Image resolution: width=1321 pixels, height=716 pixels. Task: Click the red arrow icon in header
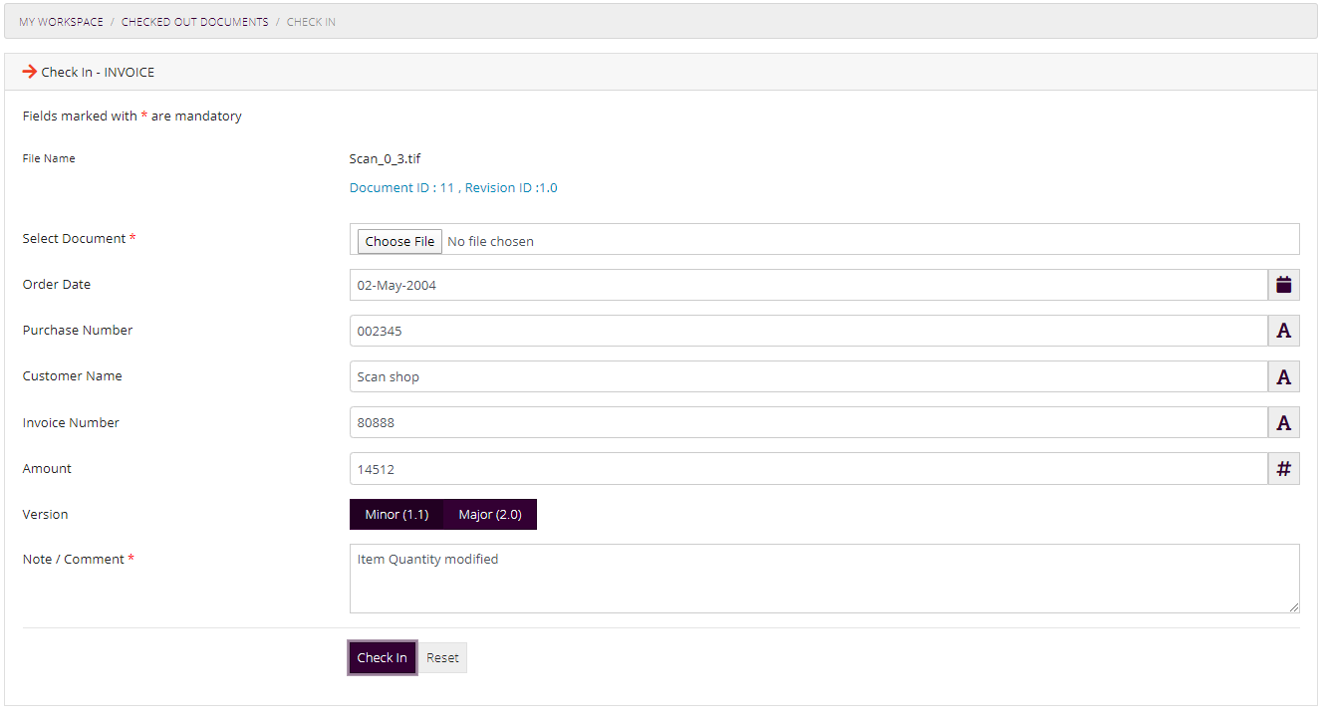(29, 72)
